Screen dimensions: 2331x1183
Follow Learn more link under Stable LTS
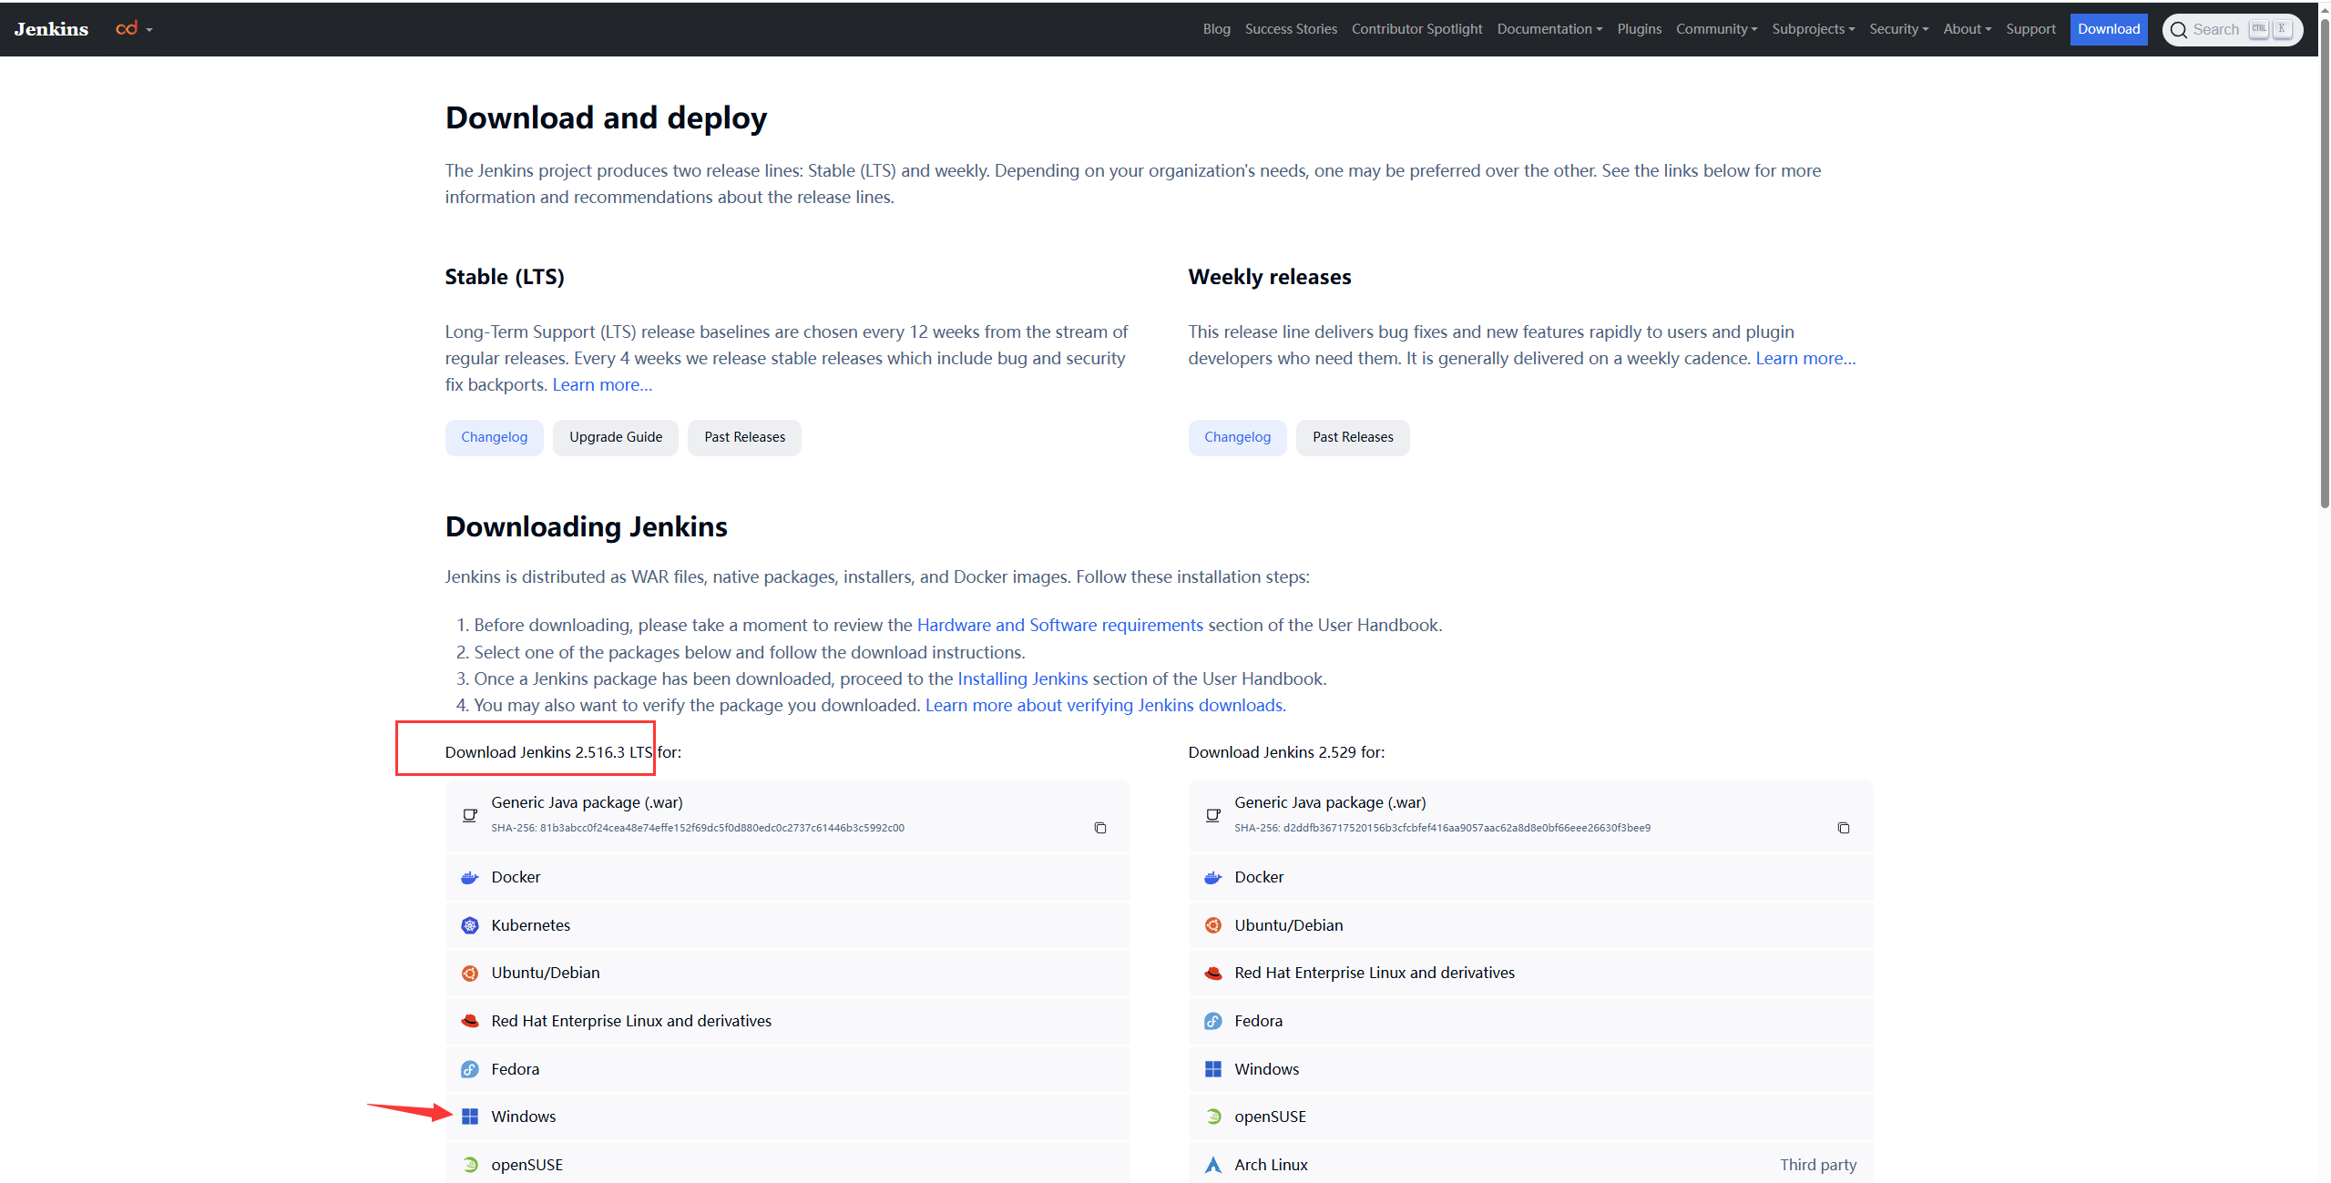click(602, 384)
